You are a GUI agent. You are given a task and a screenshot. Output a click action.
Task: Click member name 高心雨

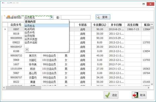(33, 73)
